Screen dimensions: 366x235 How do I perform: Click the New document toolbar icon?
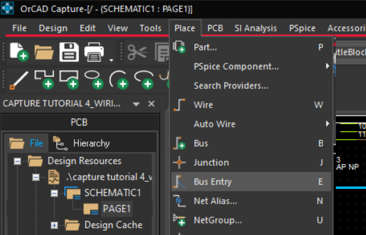click(19, 52)
